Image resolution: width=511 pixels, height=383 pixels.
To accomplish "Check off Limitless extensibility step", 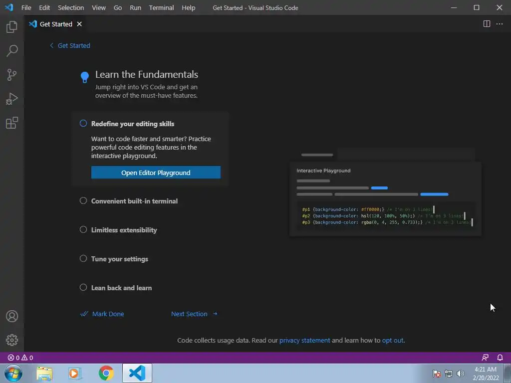I will pos(83,229).
